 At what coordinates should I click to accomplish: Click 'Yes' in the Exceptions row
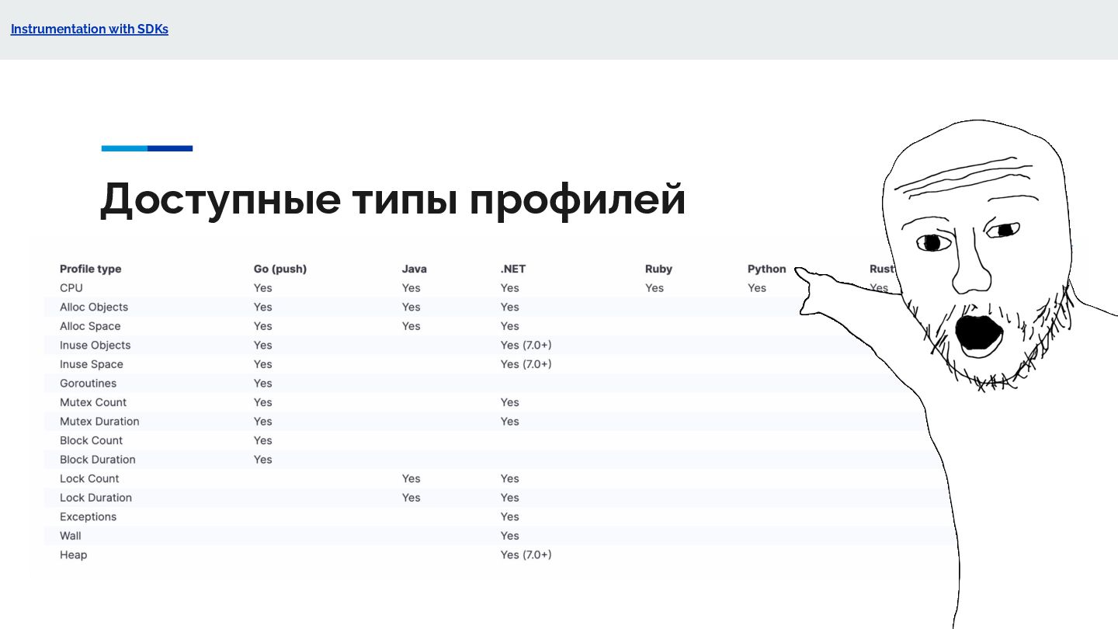coord(510,517)
